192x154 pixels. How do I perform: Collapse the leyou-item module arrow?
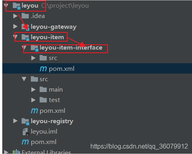click(16, 37)
